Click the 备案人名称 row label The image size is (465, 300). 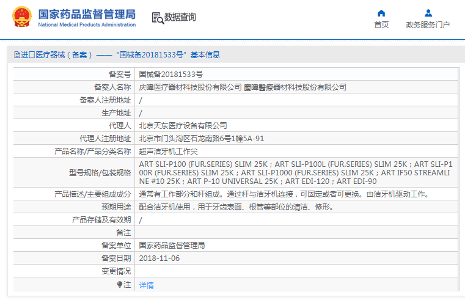point(112,87)
